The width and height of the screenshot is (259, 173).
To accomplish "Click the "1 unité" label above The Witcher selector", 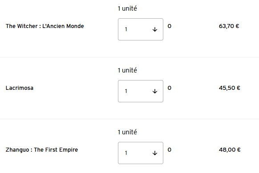I will pyautogui.click(x=127, y=8).
